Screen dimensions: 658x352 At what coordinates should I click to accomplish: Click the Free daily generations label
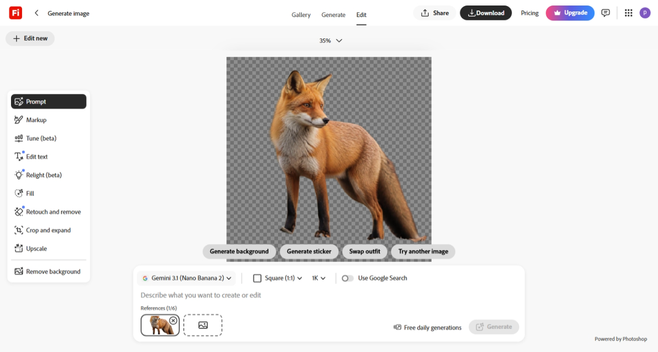[x=428, y=327]
